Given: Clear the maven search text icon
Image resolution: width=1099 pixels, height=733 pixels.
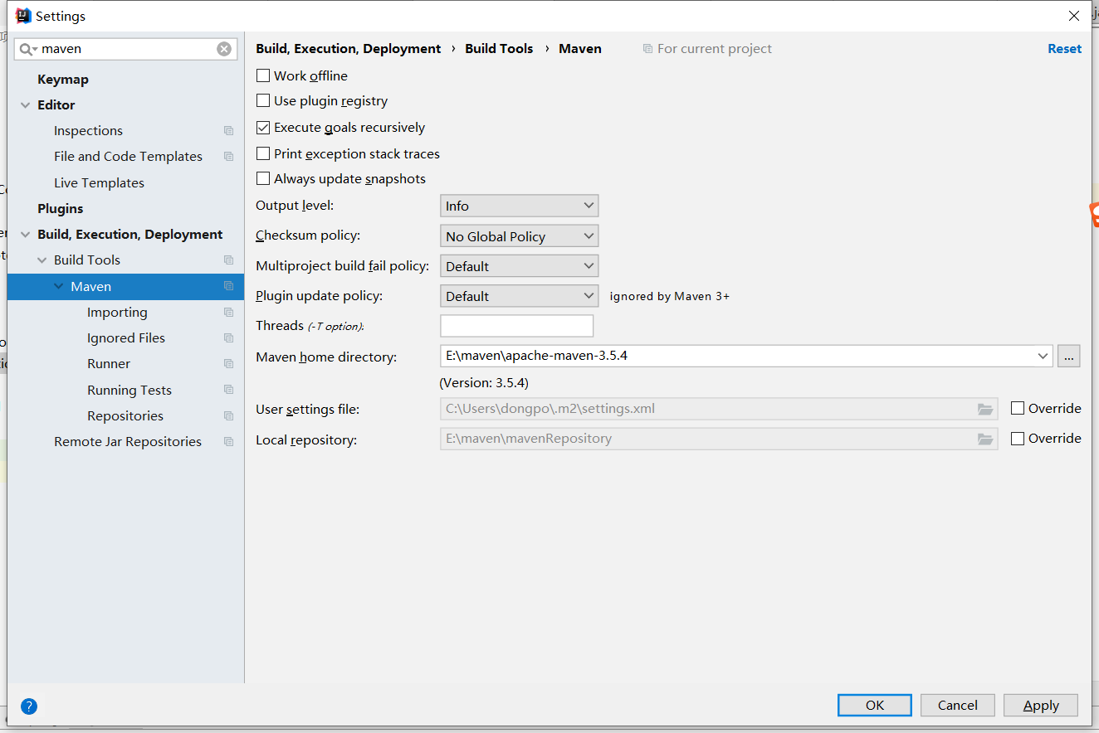Looking at the screenshot, I should [x=224, y=49].
